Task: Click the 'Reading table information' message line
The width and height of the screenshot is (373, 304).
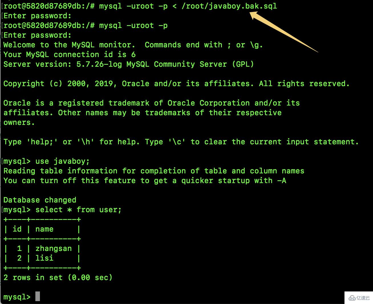Action: 154,171
